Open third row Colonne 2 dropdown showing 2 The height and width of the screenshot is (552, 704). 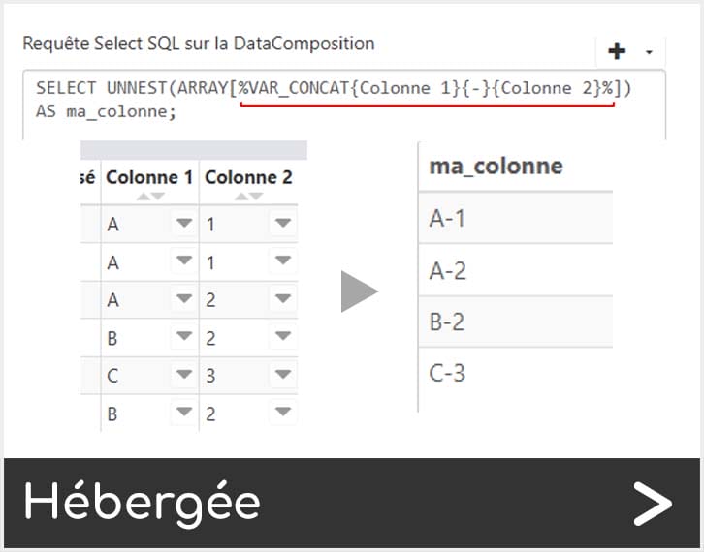pyautogui.click(x=282, y=300)
